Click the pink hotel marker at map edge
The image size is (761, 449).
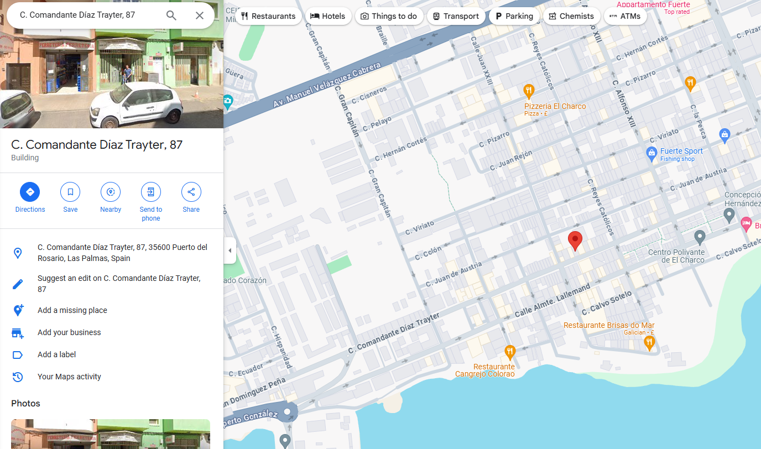[746, 224]
